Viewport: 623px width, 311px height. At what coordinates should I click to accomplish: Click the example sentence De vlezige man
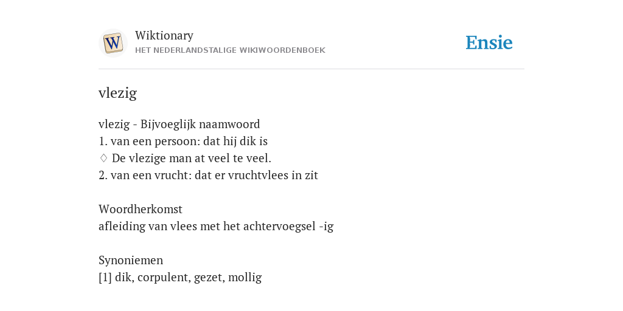(192, 159)
